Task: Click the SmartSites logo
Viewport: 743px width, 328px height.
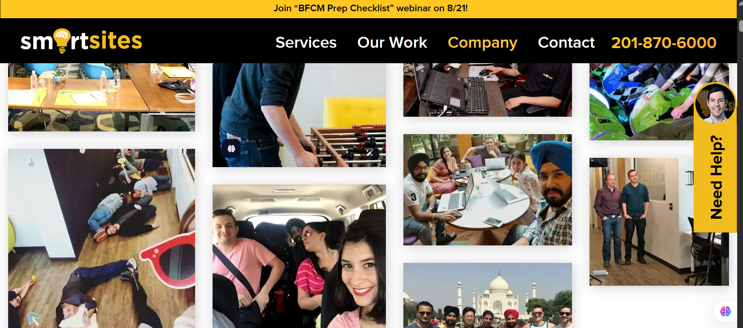Action: point(81,41)
